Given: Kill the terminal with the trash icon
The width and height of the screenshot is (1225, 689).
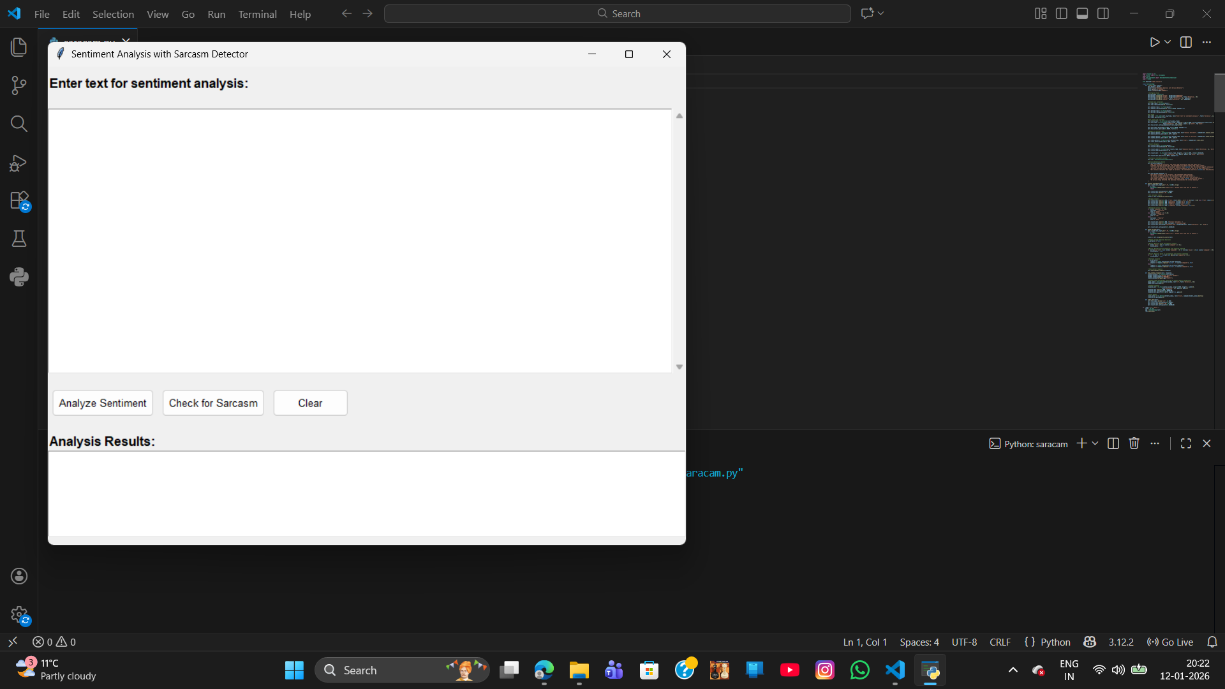Looking at the screenshot, I should (1134, 443).
